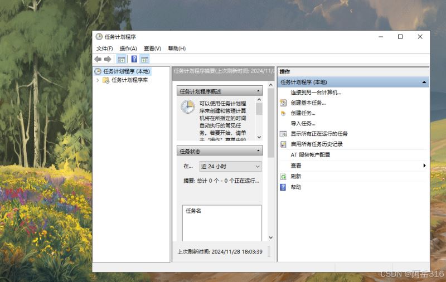Screen dimensions: 446x282
Task: Click the 创建基本任务 icon
Action: [283, 103]
